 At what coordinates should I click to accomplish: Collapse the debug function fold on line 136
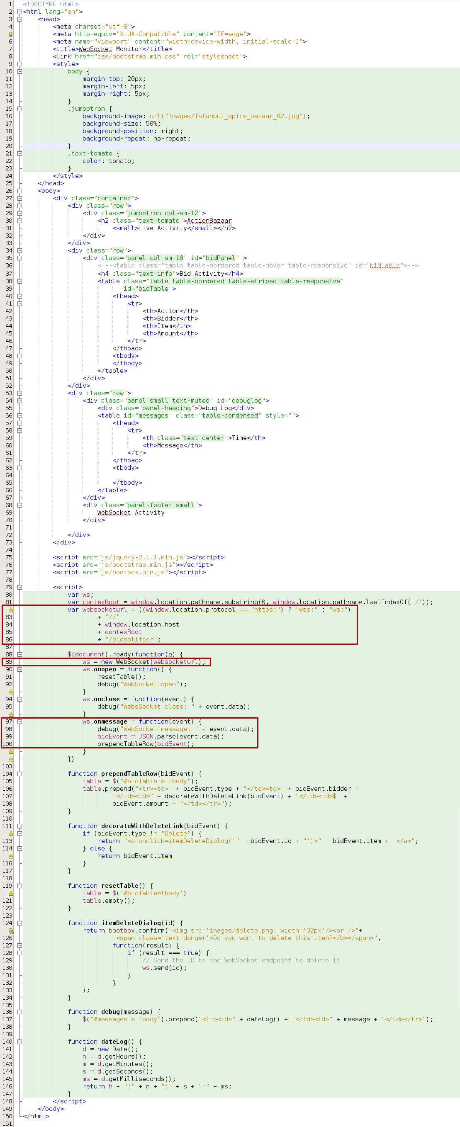(x=19, y=1012)
